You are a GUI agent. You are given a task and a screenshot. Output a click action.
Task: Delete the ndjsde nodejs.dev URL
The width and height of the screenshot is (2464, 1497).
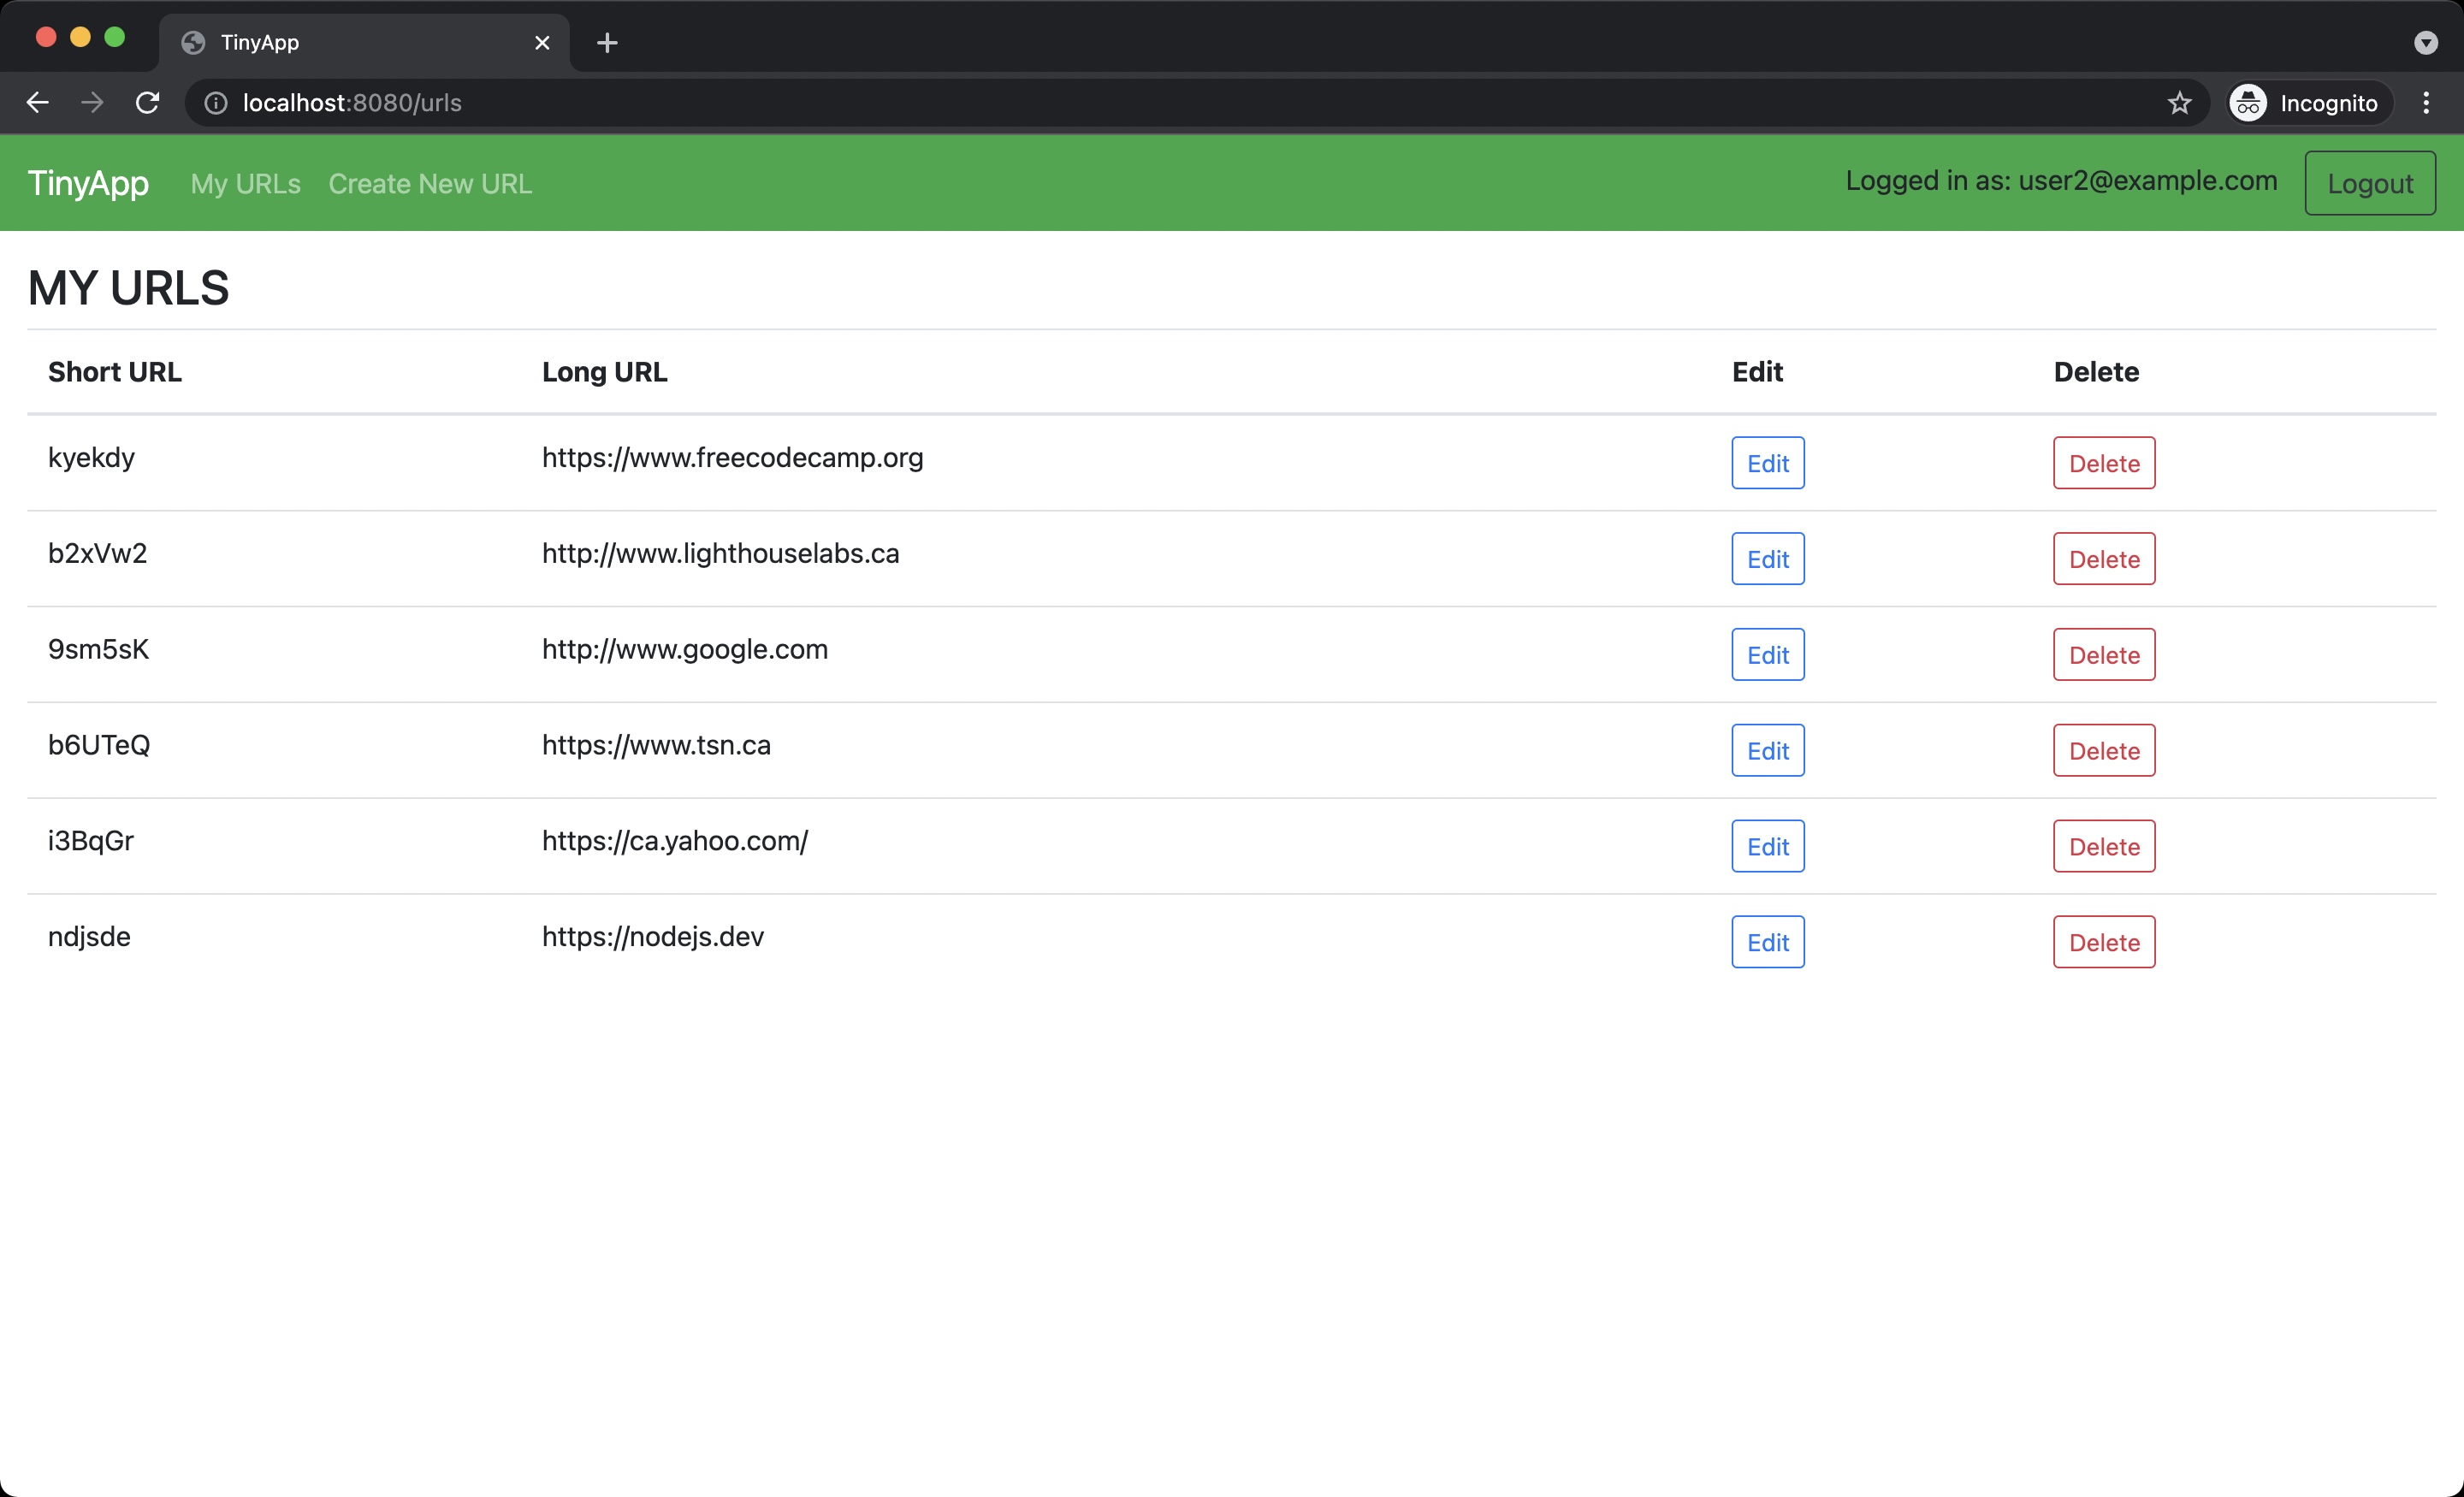(2103, 942)
